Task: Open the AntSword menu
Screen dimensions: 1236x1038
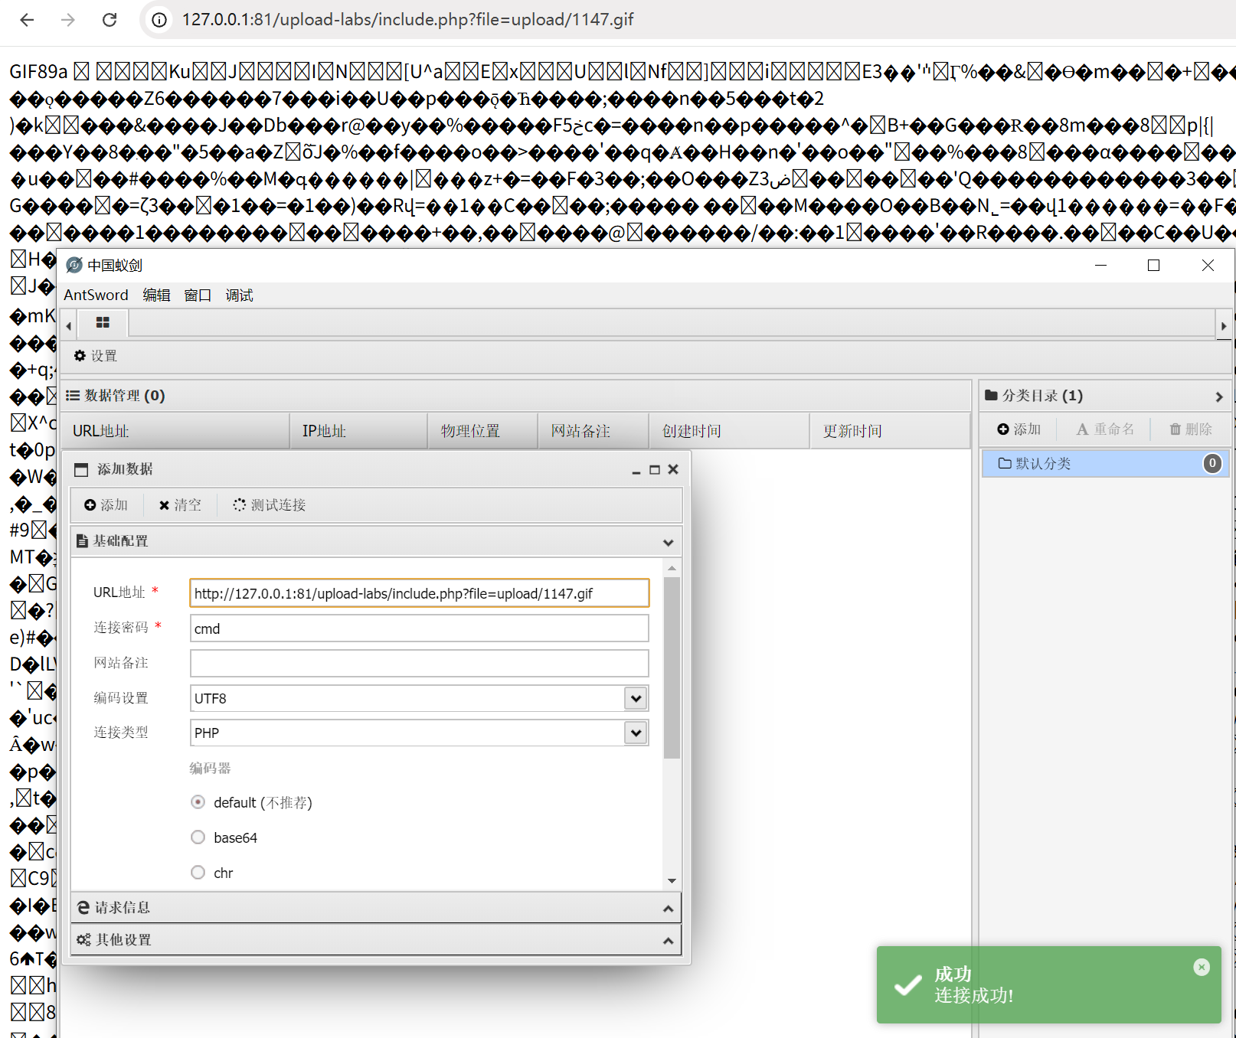Action: point(96,295)
